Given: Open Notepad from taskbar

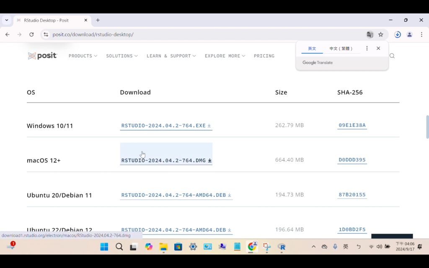Looking at the screenshot, I should 237,247.
